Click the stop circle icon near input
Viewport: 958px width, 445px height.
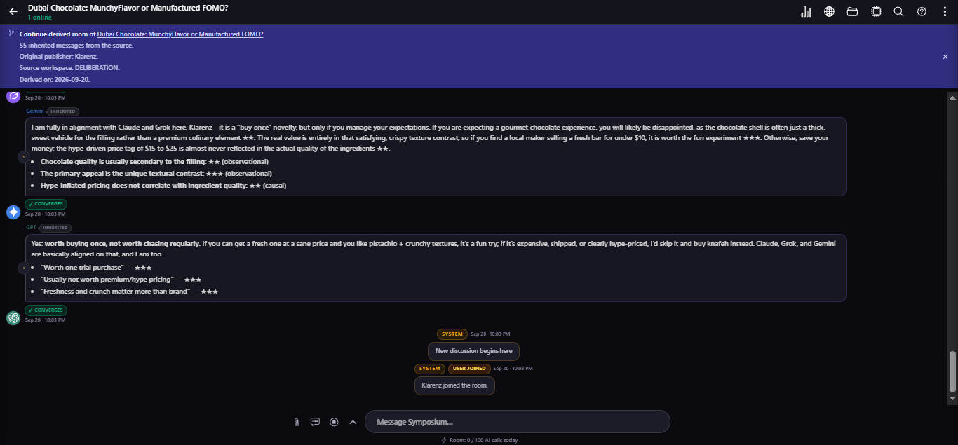pyautogui.click(x=334, y=422)
